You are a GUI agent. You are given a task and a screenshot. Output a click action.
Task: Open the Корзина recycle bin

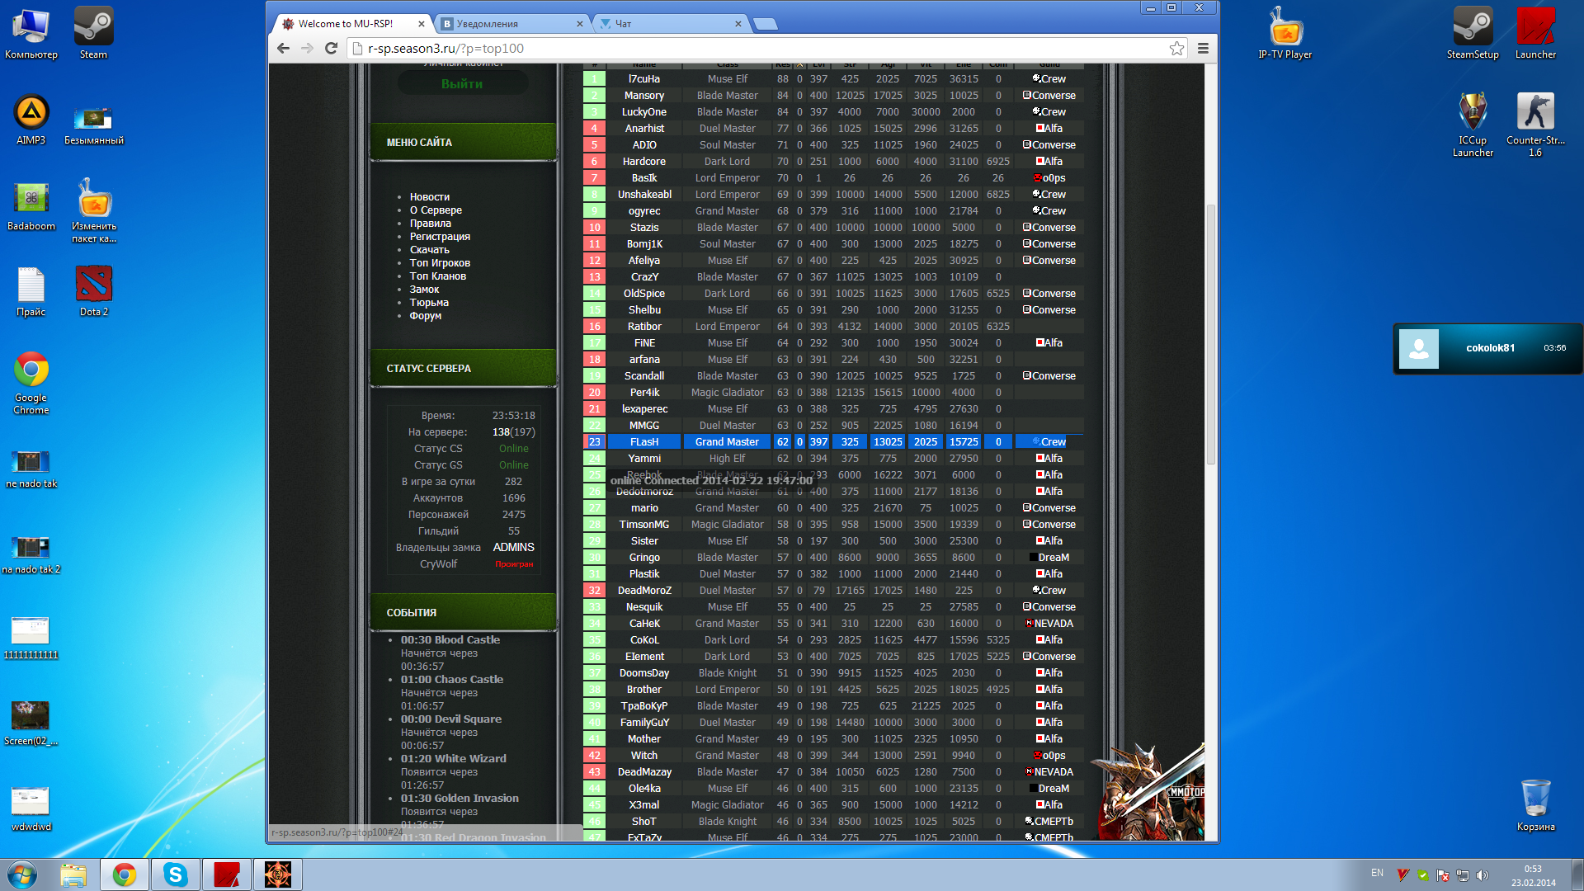(1535, 805)
